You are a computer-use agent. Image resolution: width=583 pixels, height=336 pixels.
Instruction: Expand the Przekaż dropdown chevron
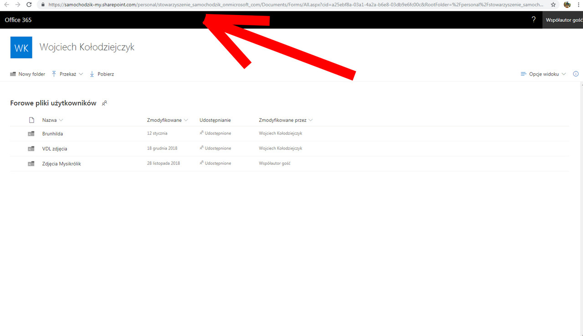[82, 74]
